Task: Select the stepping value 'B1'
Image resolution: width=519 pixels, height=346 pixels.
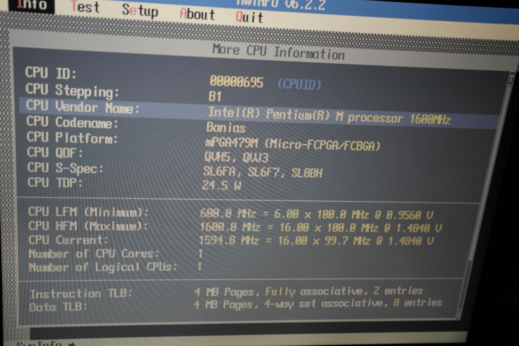Action: click(x=215, y=96)
